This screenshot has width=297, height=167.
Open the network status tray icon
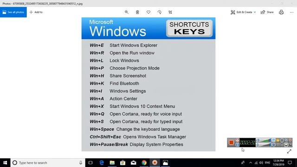point(256,163)
